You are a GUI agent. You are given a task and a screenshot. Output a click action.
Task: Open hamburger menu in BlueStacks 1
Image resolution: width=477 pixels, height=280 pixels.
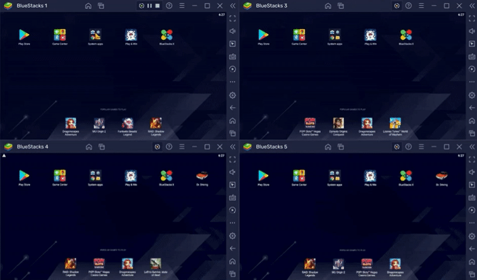182,6
